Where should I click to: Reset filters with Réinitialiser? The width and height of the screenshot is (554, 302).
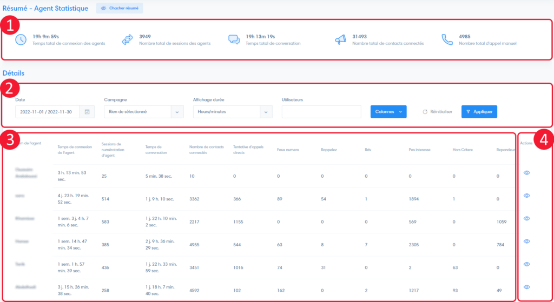click(x=437, y=112)
